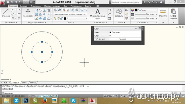185x104 pixels.
Task: Open Firefox from the taskbar
Action: pyautogui.click(x=45, y=101)
